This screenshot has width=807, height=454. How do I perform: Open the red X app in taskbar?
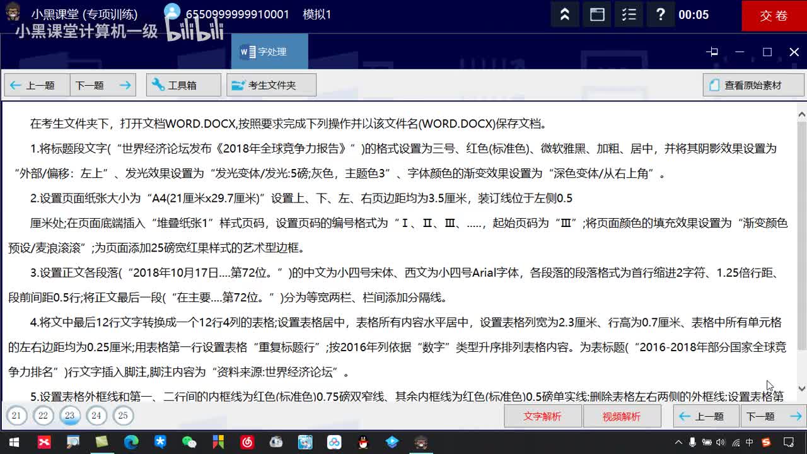(x=44, y=442)
